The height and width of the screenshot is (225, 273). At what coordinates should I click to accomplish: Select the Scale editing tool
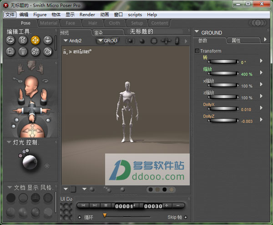[x=10, y=51]
